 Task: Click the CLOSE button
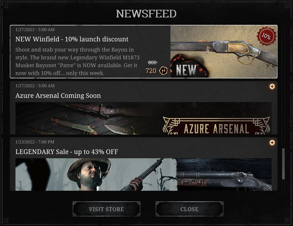(189, 209)
